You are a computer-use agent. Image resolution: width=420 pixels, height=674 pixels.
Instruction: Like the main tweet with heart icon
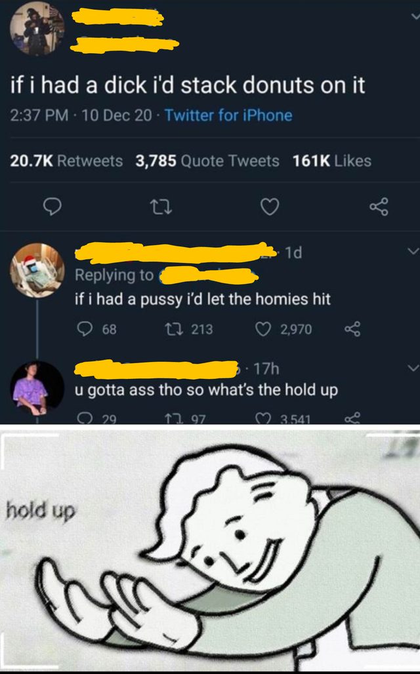pyautogui.click(x=270, y=207)
